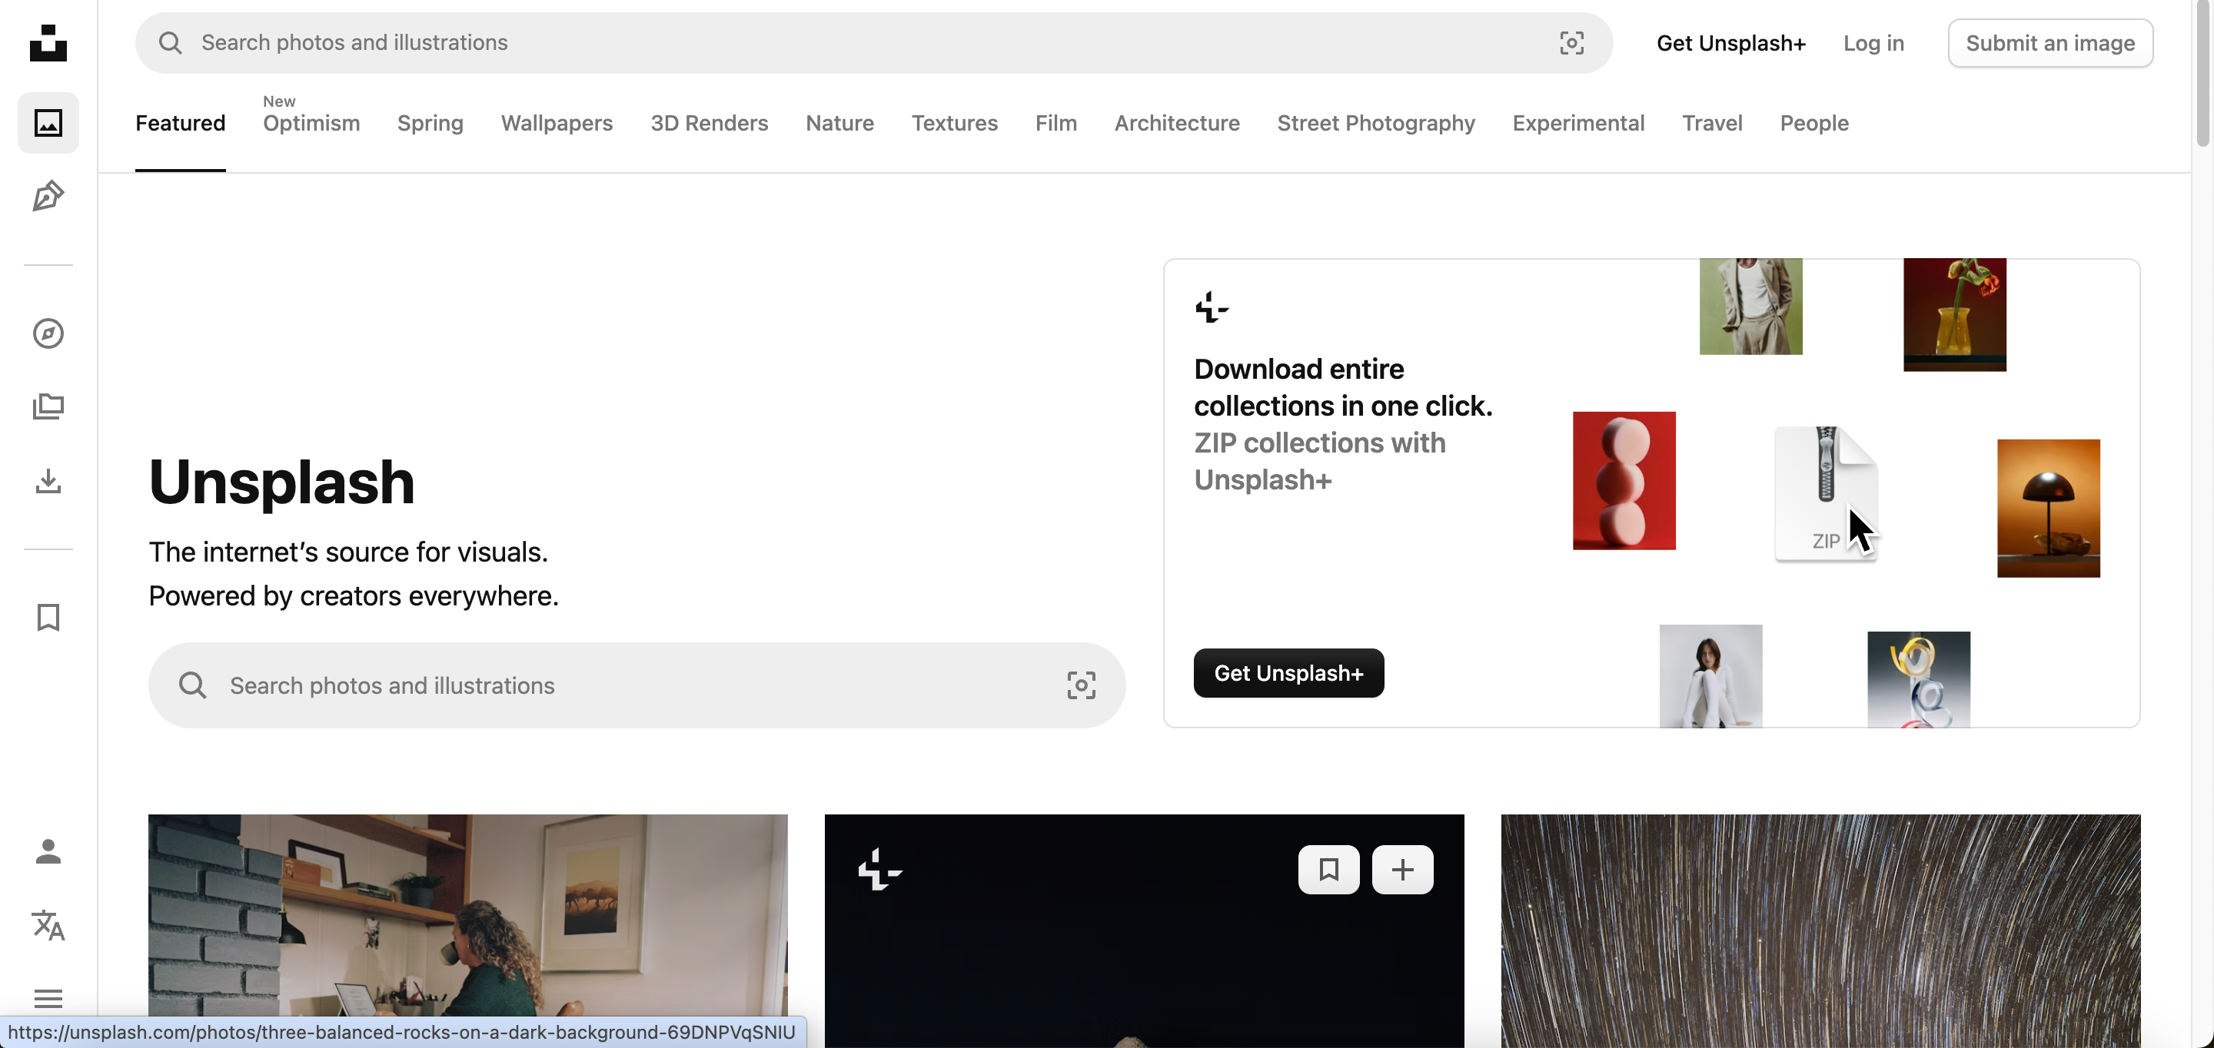
Task: Open the People tab
Action: click(1814, 123)
